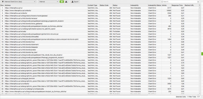Add a column with the plus icon

(x=200, y=5)
